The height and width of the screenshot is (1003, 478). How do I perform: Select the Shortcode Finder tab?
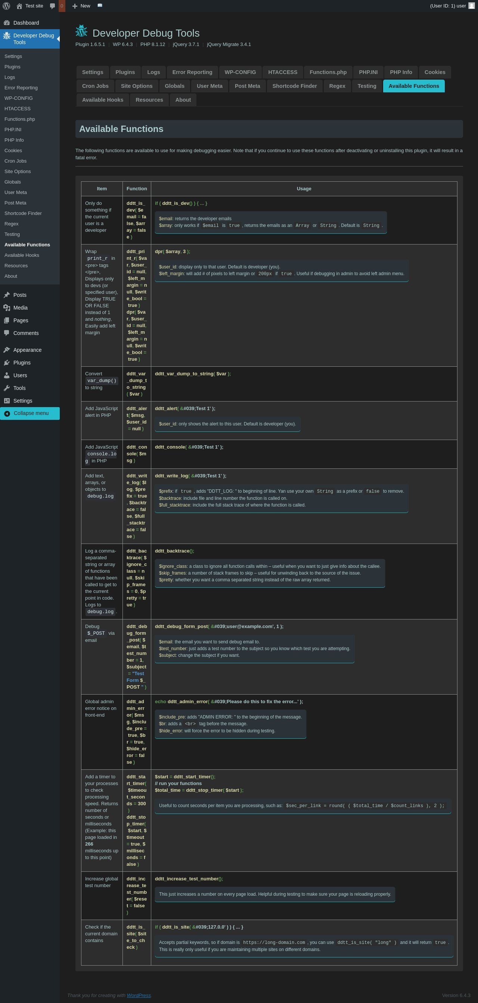[x=294, y=86]
